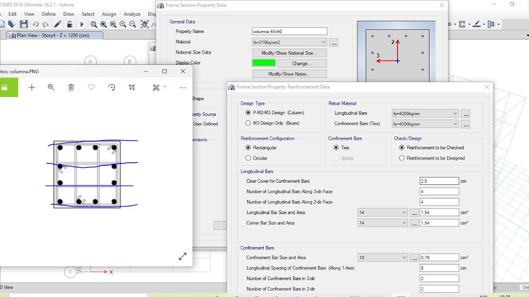
Task: Click the pencil refresh icon in ETABS toolbar
Action: (x=58, y=24)
